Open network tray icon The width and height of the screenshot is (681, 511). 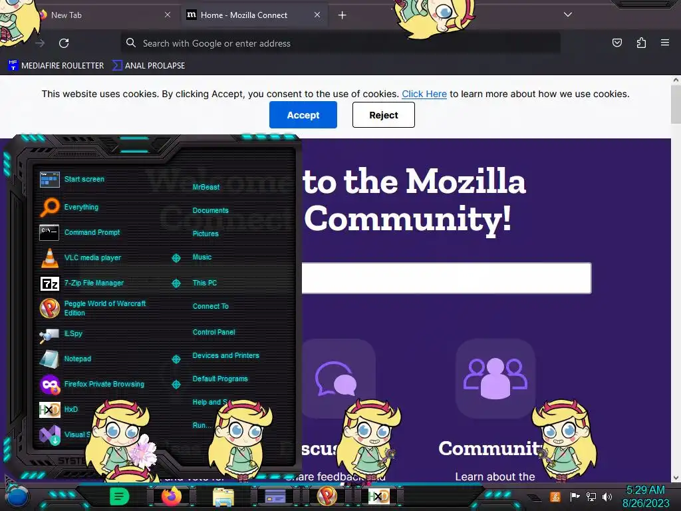point(591,496)
